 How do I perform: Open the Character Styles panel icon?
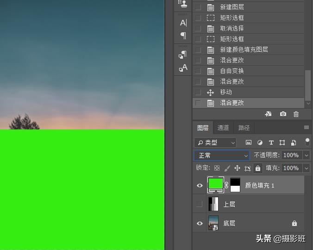coord(183,68)
